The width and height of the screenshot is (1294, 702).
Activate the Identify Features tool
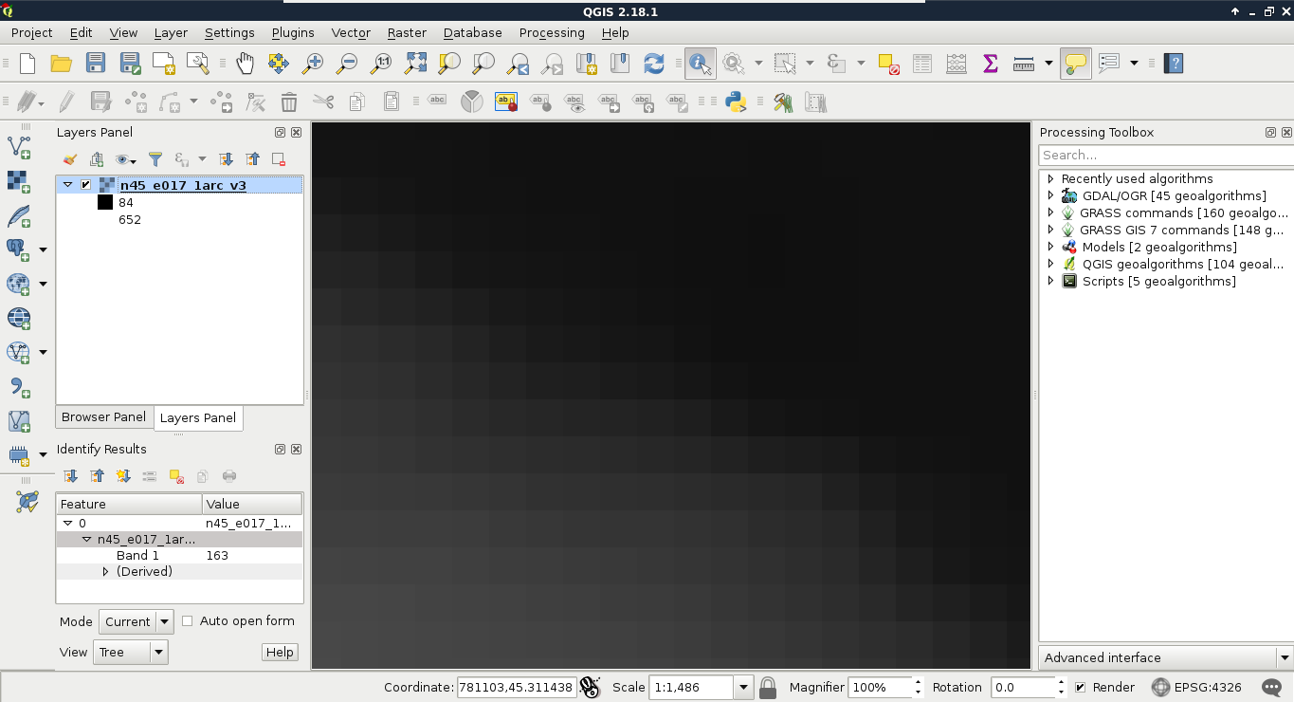700,64
